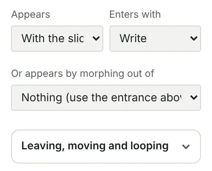The width and height of the screenshot is (212, 171).
Task: Click the Appears field label
Action: [x=31, y=15]
